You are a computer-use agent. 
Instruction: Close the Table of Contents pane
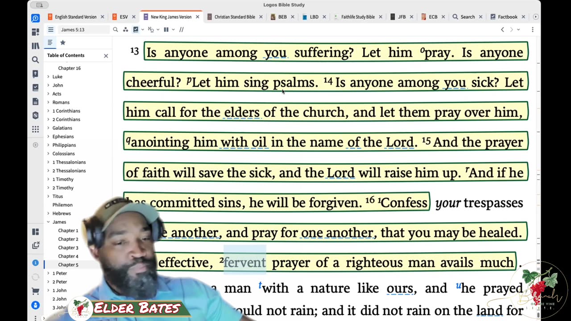click(x=106, y=56)
